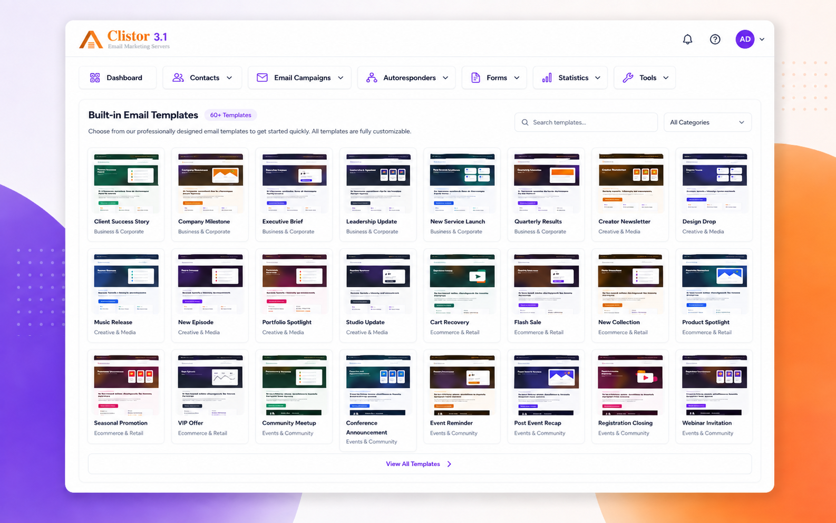The height and width of the screenshot is (523, 836).
Task: Open the Executive Brief template title
Action: point(283,221)
